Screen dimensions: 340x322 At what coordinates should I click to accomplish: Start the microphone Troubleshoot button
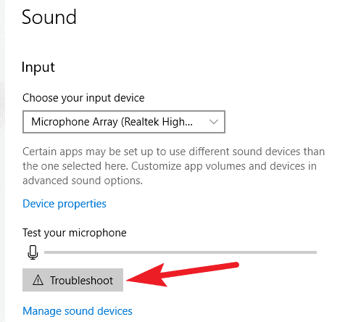click(72, 280)
